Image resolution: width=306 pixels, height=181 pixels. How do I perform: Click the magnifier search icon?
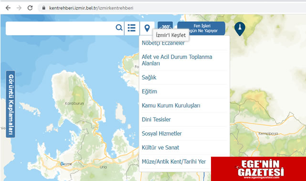point(119,28)
